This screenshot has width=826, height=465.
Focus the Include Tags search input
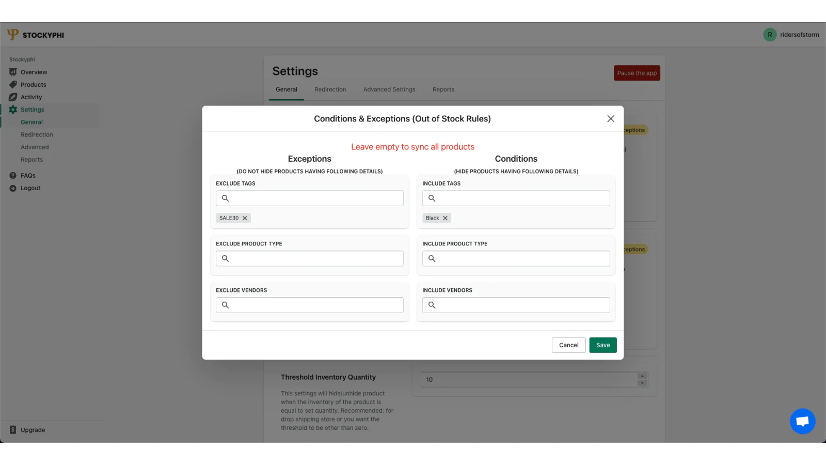click(x=516, y=198)
